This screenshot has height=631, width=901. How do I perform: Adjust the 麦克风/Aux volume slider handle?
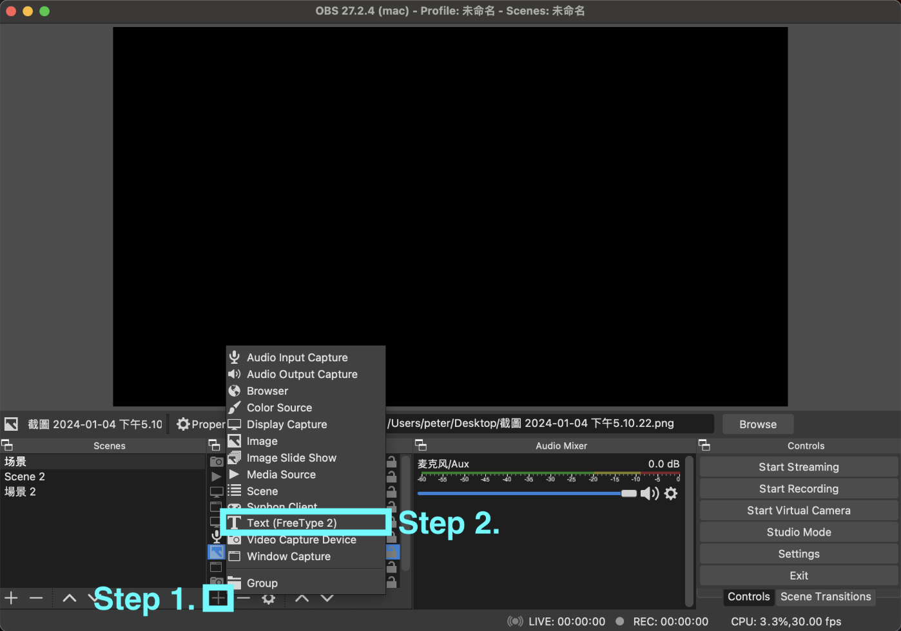[628, 494]
